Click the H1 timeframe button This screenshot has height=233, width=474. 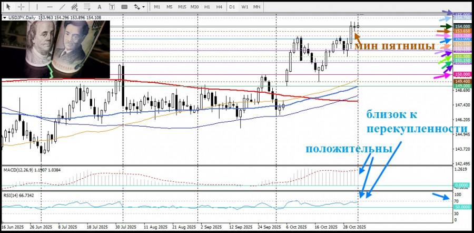point(207,7)
